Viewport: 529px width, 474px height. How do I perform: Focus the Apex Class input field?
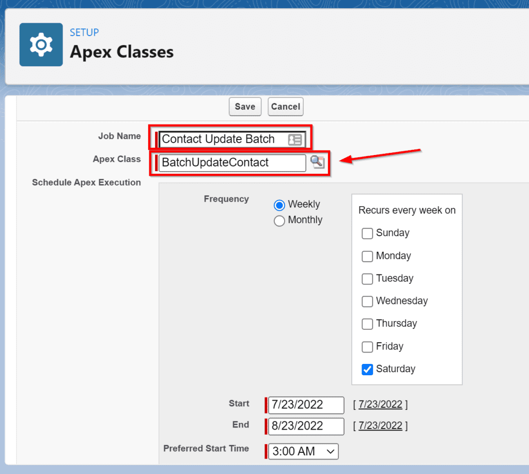point(232,163)
